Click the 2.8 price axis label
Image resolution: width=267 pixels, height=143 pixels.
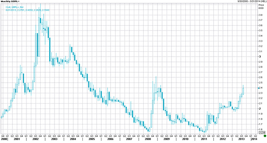(x=260, y=67)
